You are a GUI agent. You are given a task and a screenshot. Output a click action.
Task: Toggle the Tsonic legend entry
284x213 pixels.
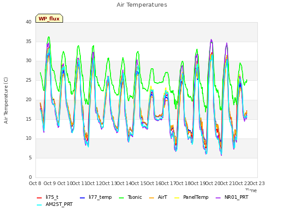pyautogui.click(x=130, y=197)
